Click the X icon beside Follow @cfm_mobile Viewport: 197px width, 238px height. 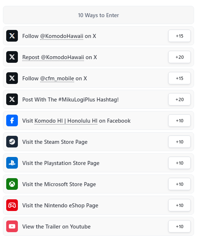[12, 78]
